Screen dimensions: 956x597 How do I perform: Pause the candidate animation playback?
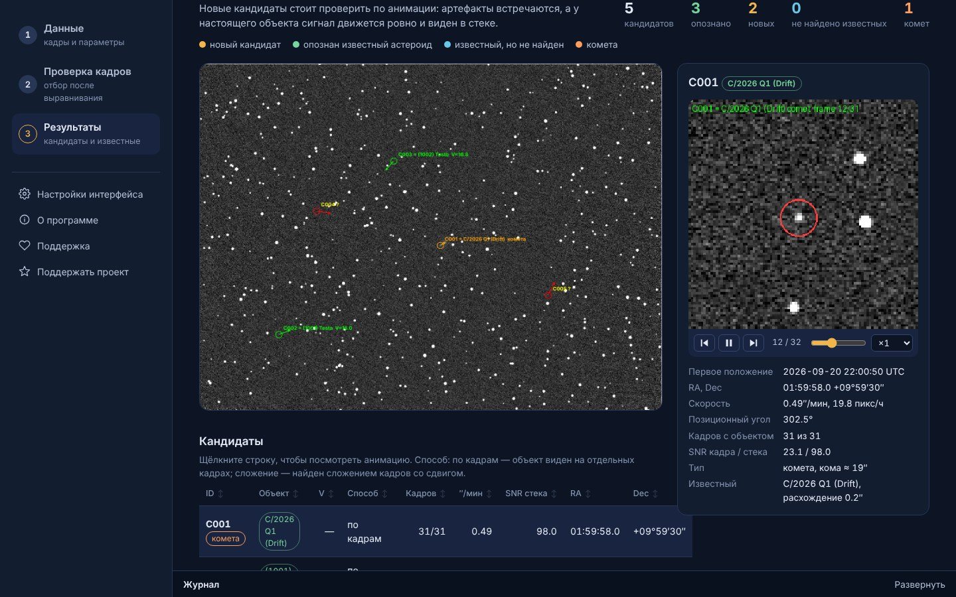(x=728, y=343)
